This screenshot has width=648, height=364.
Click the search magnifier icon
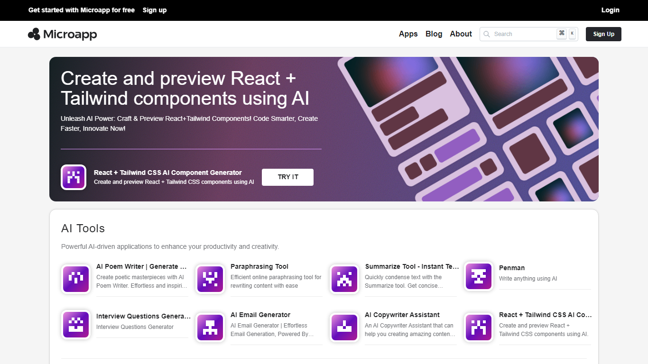(x=487, y=34)
